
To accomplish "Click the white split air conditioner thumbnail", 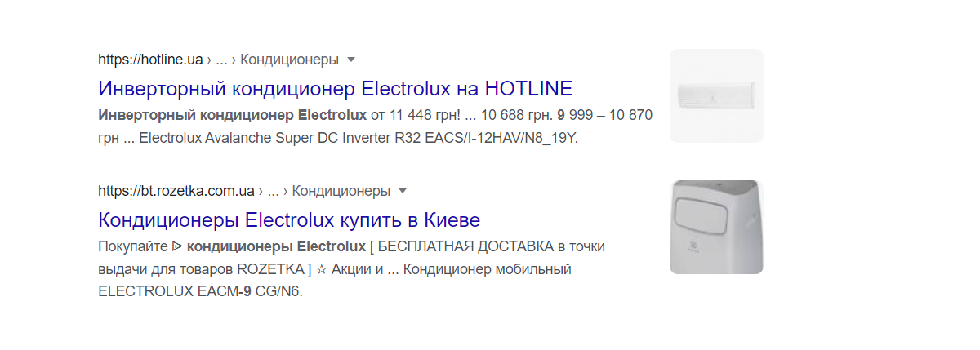I will (x=716, y=96).
